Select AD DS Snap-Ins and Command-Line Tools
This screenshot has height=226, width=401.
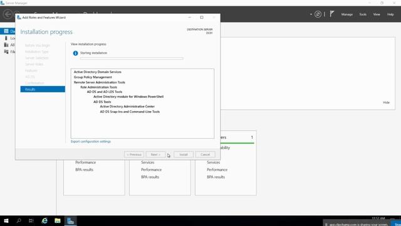tap(130, 112)
